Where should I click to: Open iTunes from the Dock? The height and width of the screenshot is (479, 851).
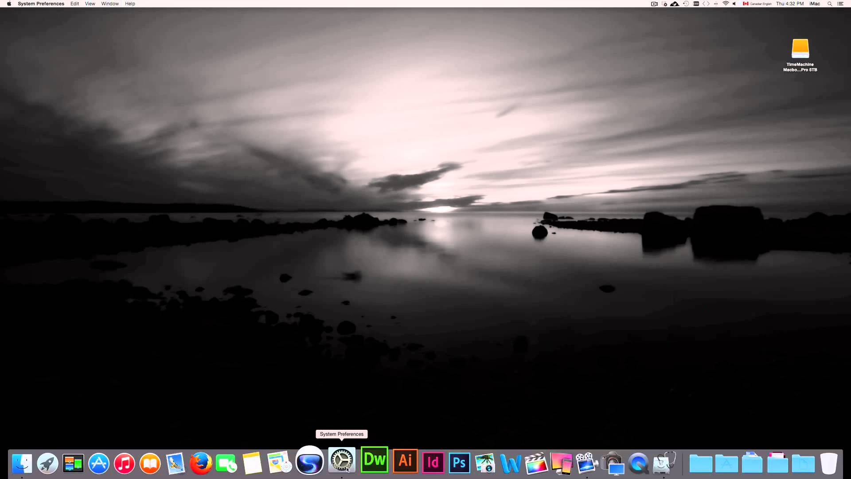click(x=124, y=462)
